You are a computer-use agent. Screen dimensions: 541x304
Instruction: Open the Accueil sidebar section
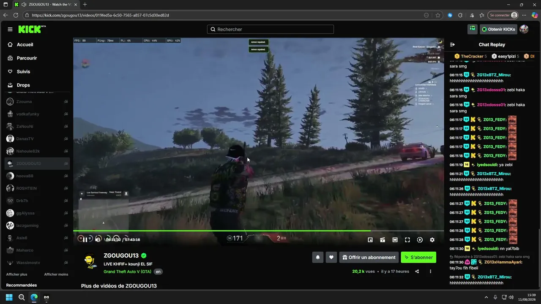[x=25, y=45]
